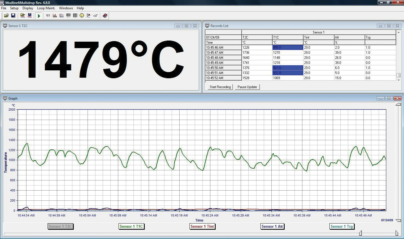Click the 07/24/09 date cell in Records List
The image size is (404, 239).
tap(223, 37)
